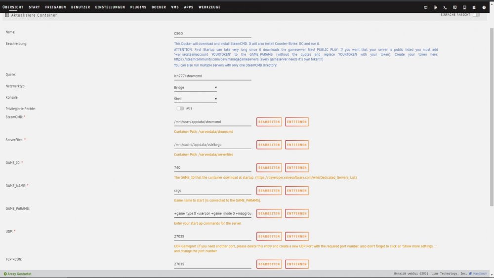494x278 pixels.
Task: Open the Apps menu tab
Action: tap(189, 7)
